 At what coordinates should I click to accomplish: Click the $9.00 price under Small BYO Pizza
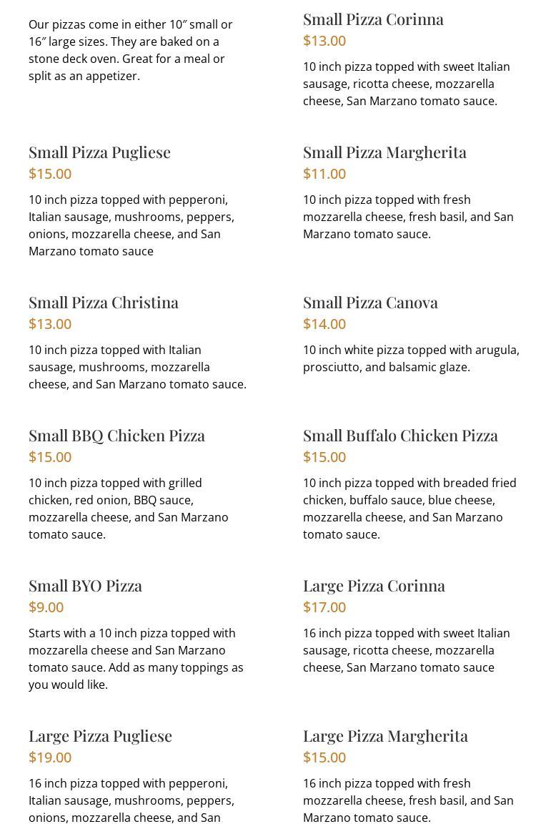coord(46,607)
